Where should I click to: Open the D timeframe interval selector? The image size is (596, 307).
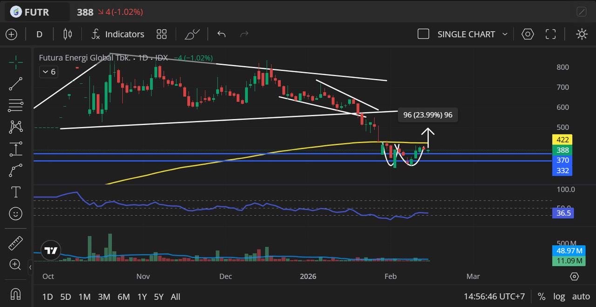pyautogui.click(x=40, y=34)
